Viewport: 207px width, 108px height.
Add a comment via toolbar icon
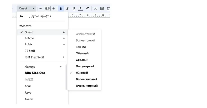pos(102,9)
